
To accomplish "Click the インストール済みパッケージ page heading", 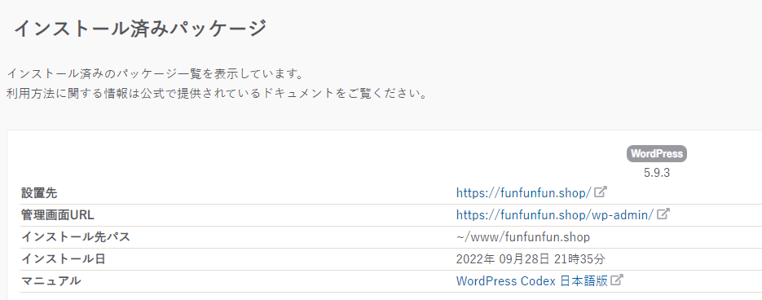I will pos(140,29).
